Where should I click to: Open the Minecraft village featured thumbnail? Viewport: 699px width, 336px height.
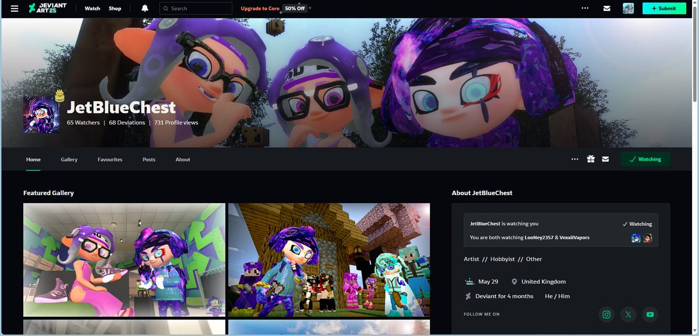pos(329,260)
